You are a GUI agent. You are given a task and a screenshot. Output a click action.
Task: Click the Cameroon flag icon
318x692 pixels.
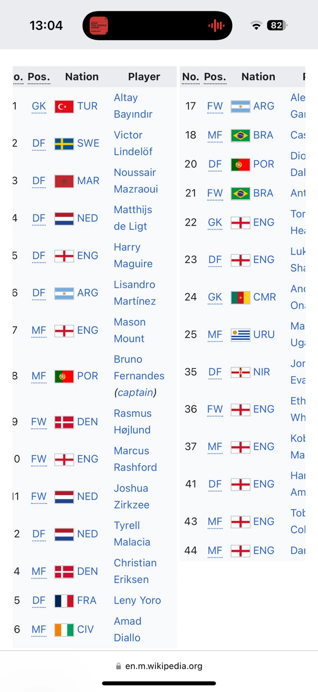tap(241, 297)
